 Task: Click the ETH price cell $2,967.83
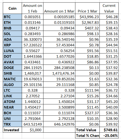point(87,22)
